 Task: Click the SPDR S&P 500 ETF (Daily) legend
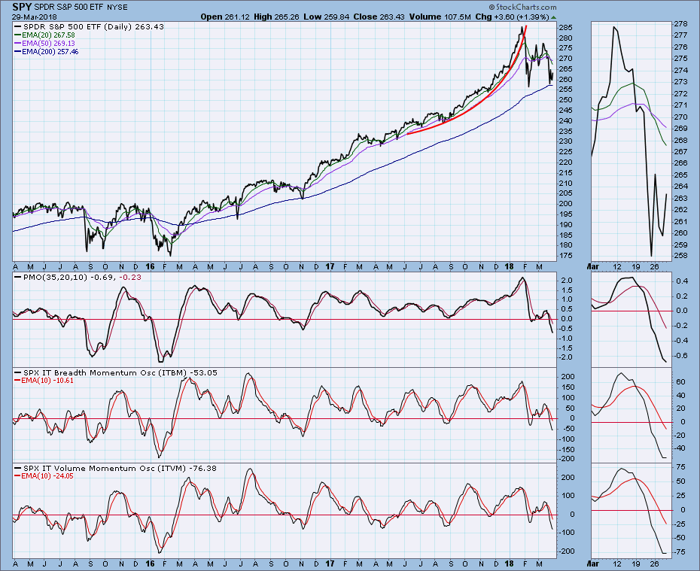pyautogui.click(x=90, y=27)
